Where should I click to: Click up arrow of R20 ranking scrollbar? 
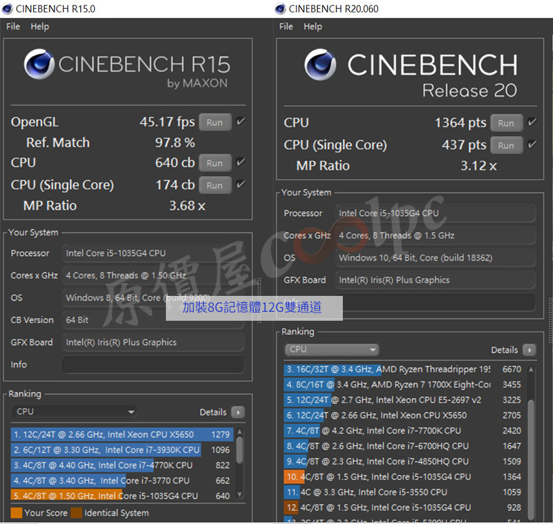coord(531,369)
